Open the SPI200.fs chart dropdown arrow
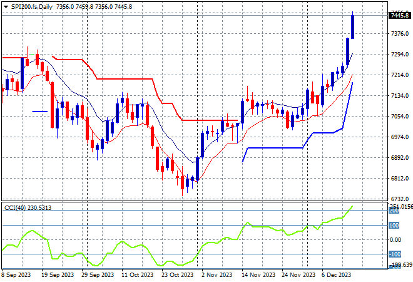Screen dimensions: 413x282 pos(5,6)
